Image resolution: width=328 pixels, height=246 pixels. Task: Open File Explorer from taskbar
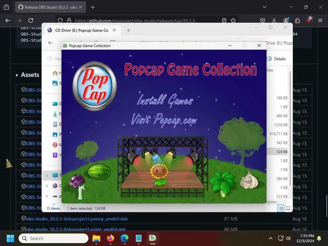pos(96,238)
